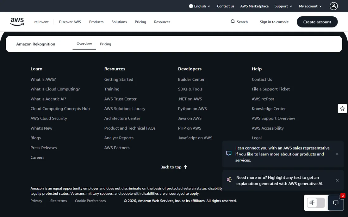Viewport: 348px width, 217px height.
Task: Open the Cookie Preferences link
Action: click(90, 201)
